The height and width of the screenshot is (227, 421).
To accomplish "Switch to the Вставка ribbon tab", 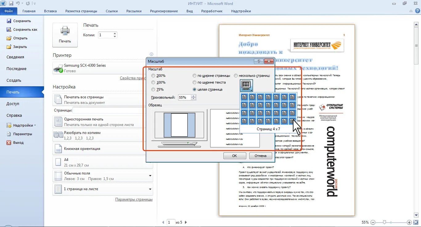I will (50, 11).
